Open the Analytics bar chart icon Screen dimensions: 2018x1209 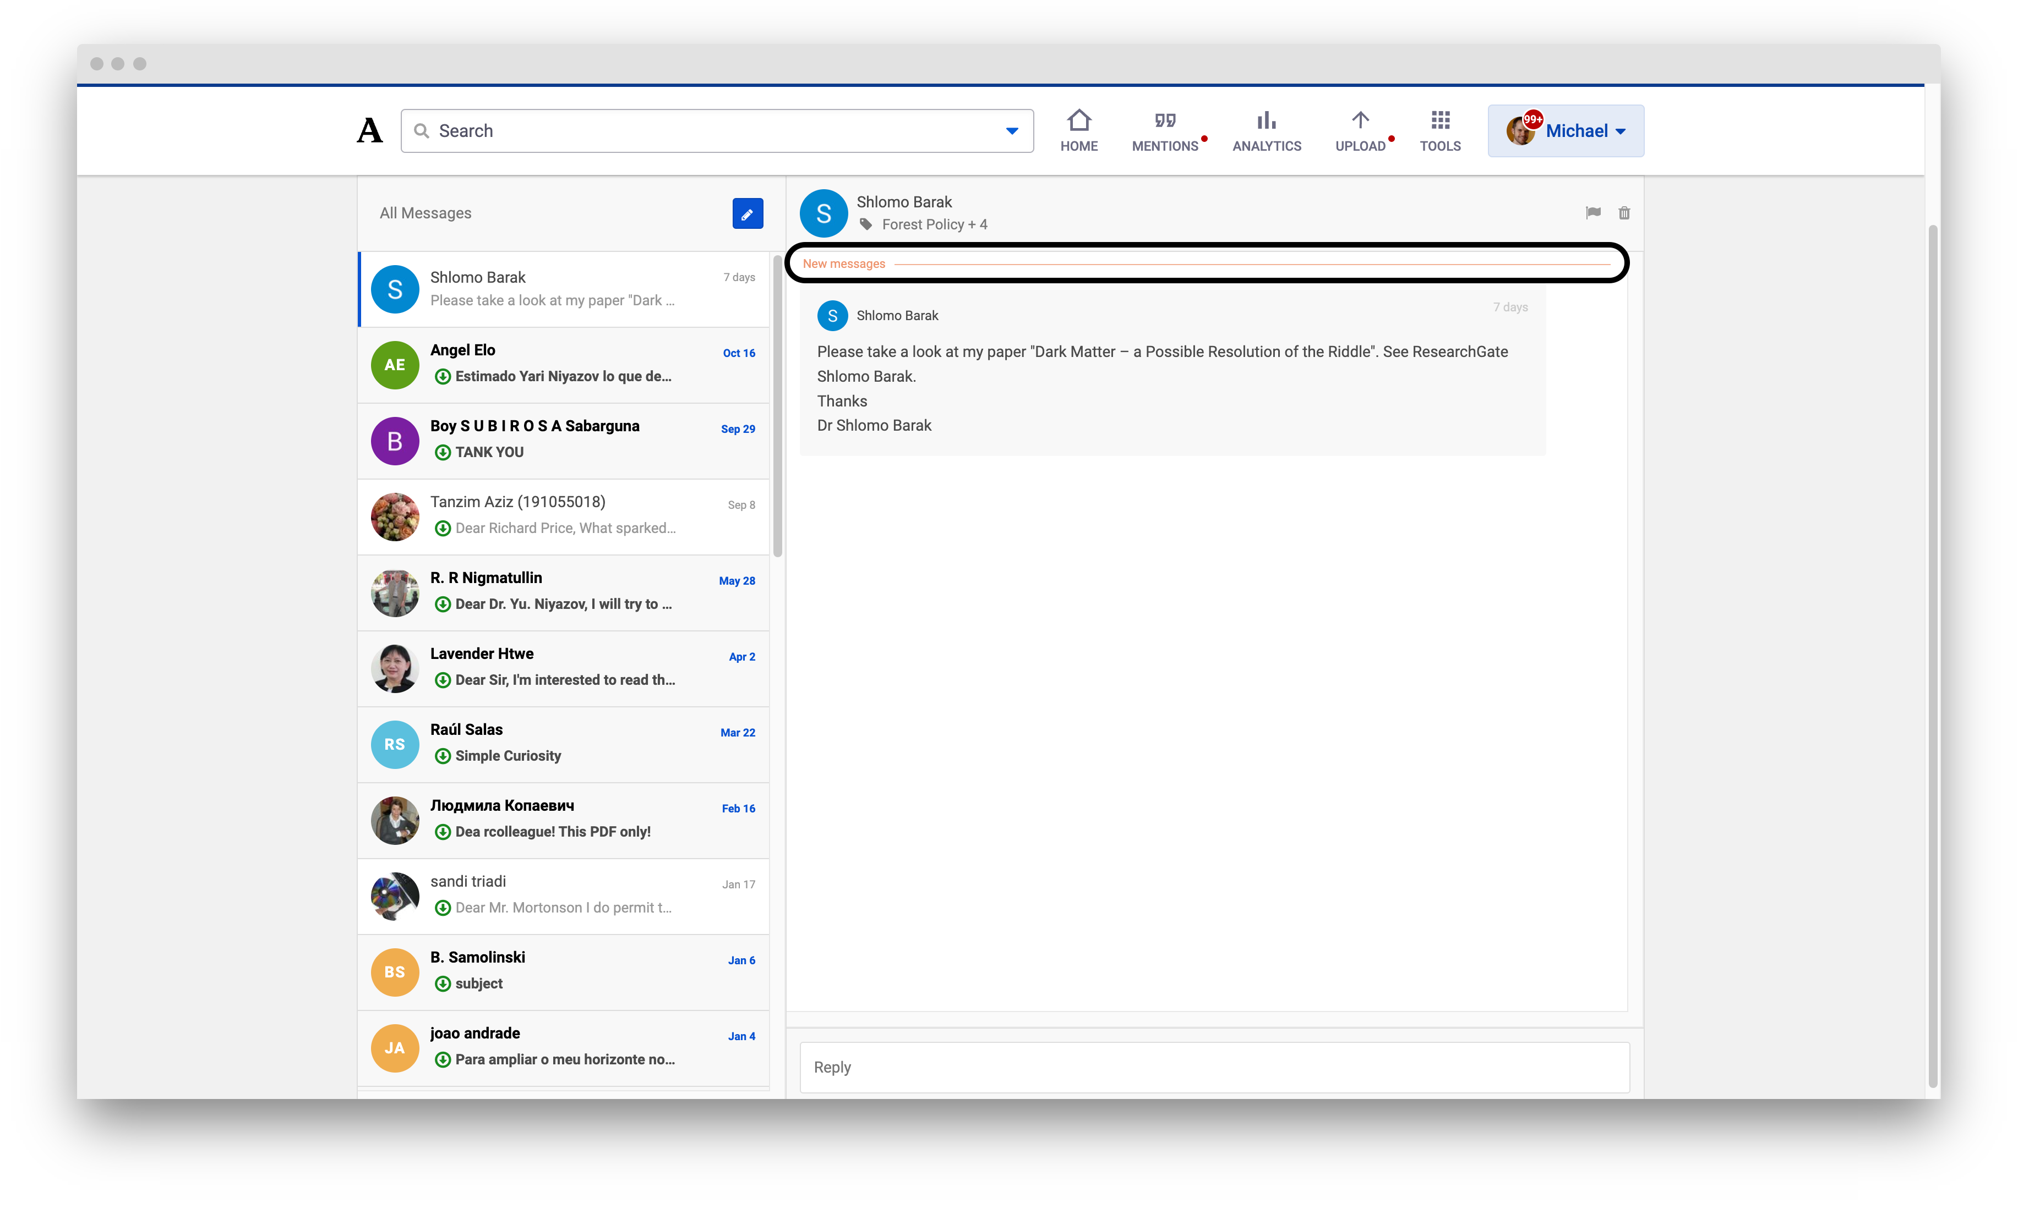[x=1266, y=120]
